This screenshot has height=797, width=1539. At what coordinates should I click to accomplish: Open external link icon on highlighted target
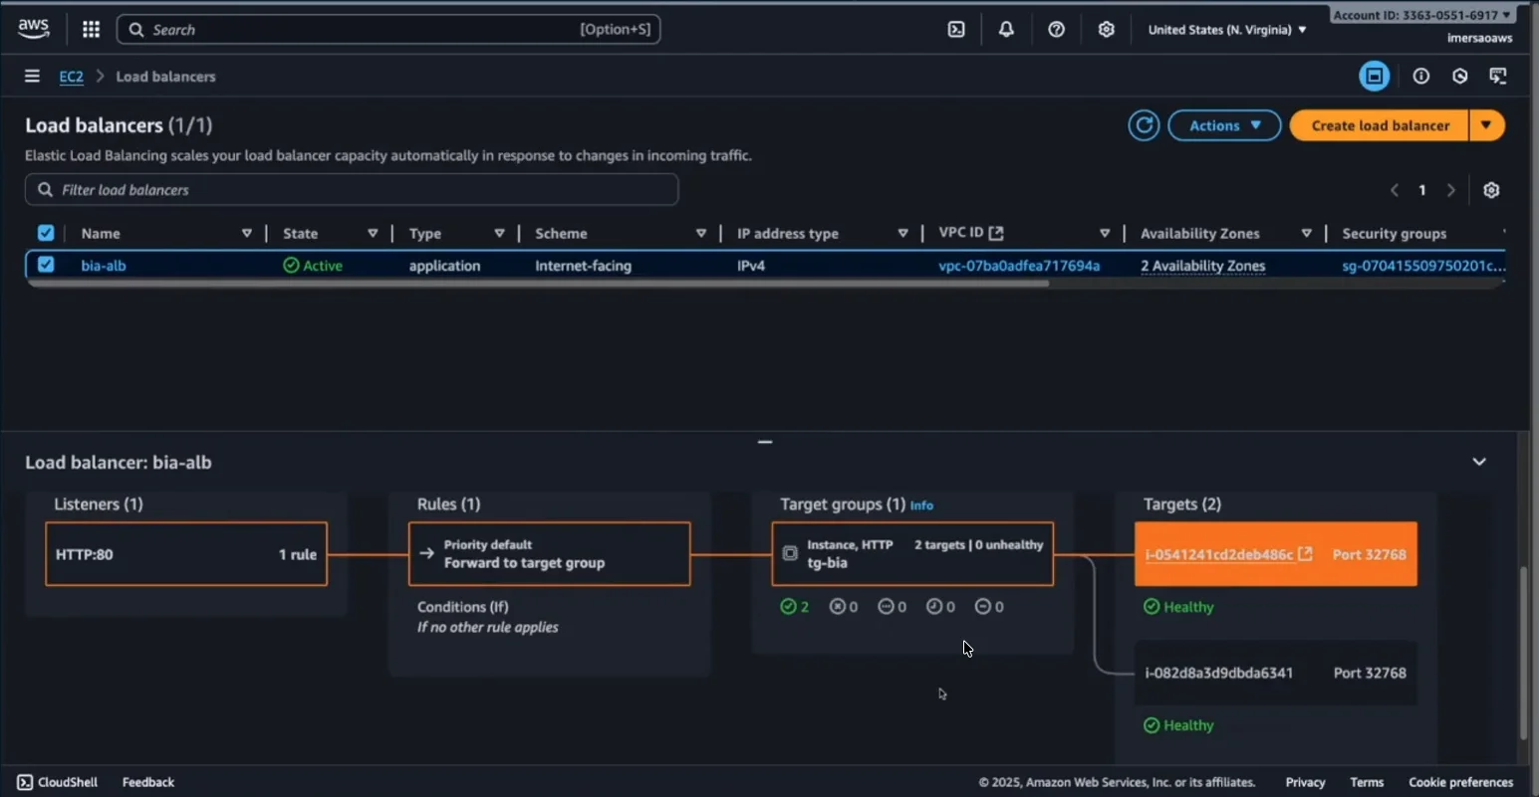pyautogui.click(x=1305, y=554)
